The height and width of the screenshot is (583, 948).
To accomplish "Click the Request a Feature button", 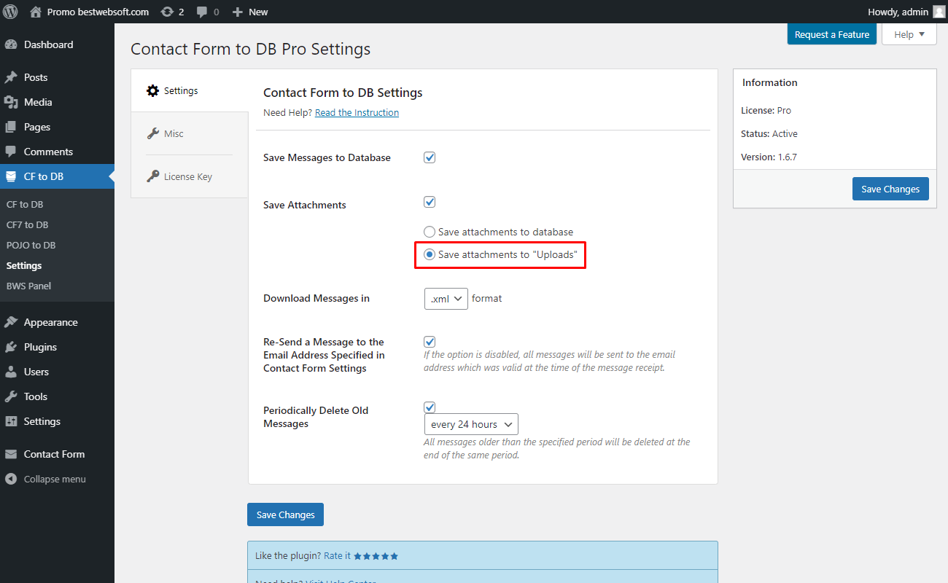I will (831, 34).
